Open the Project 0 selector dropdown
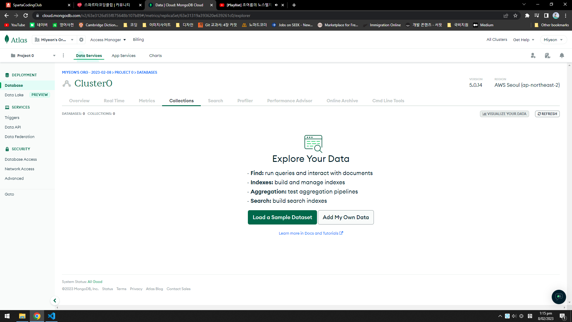The height and width of the screenshot is (322, 572). pos(33,55)
